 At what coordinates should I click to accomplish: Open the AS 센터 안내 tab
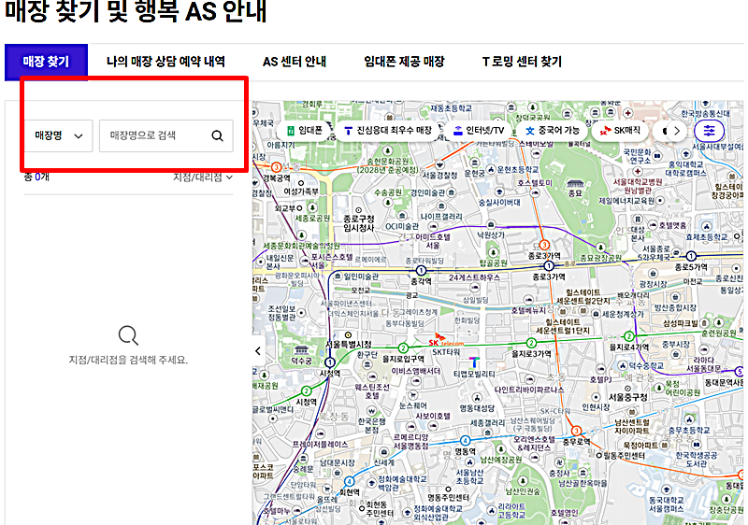(x=295, y=62)
